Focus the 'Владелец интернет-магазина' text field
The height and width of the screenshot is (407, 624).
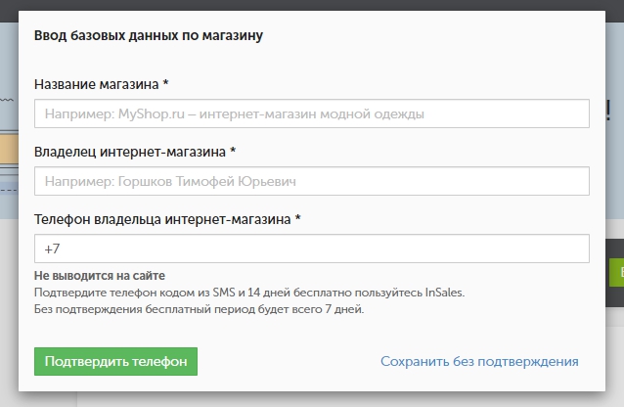pos(312,181)
